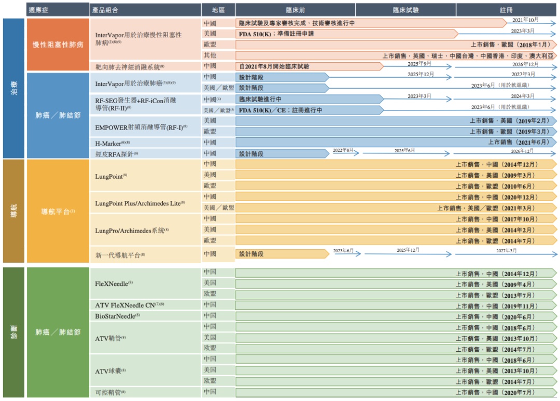Click the 2025年9月 date label
The width and height of the screenshot is (560, 401).
click(419, 64)
